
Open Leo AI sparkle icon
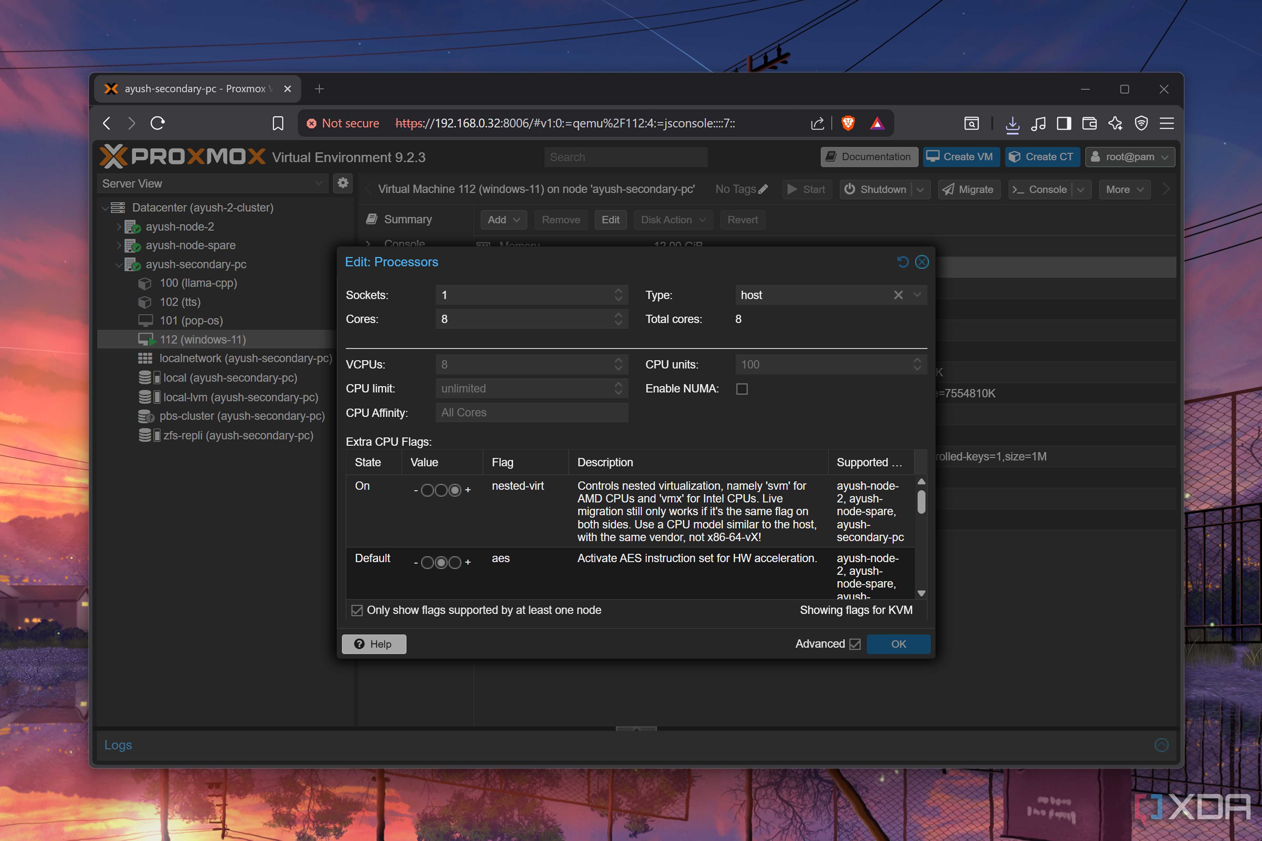click(x=1115, y=123)
